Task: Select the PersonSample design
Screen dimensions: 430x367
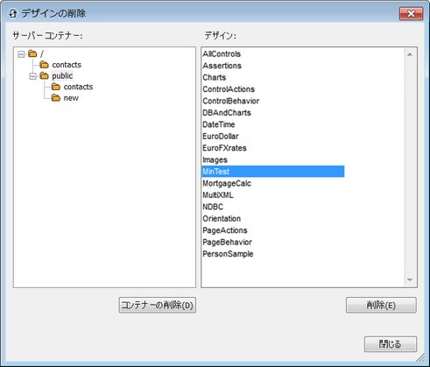Action: coord(228,254)
